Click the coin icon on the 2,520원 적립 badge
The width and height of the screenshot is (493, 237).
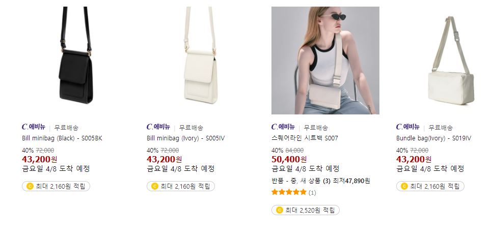pyautogui.click(x=279, y=210)
